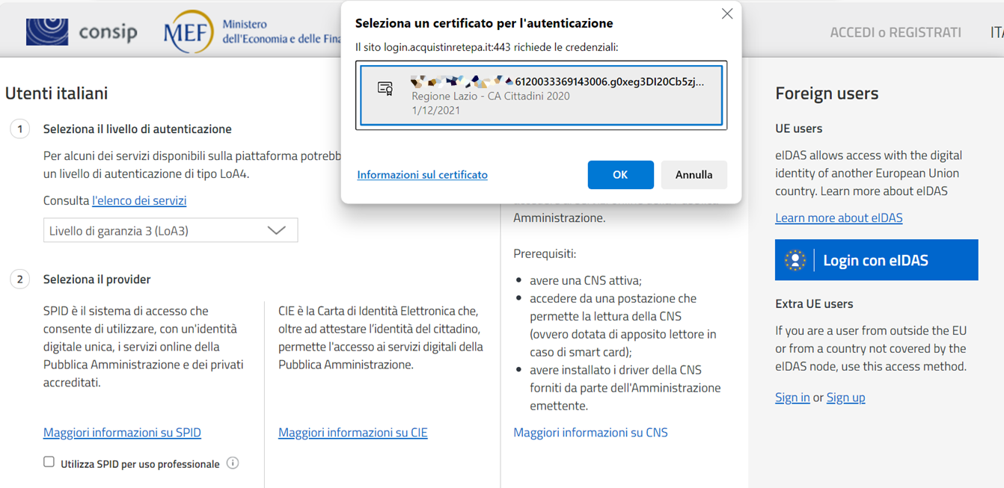
Task: Select the Regione Lazio certificate entry
Action: pyautogui.click(x=541, y=96)
